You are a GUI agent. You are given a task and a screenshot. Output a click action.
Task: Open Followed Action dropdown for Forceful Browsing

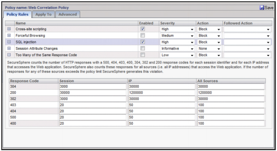coord(247,36)
